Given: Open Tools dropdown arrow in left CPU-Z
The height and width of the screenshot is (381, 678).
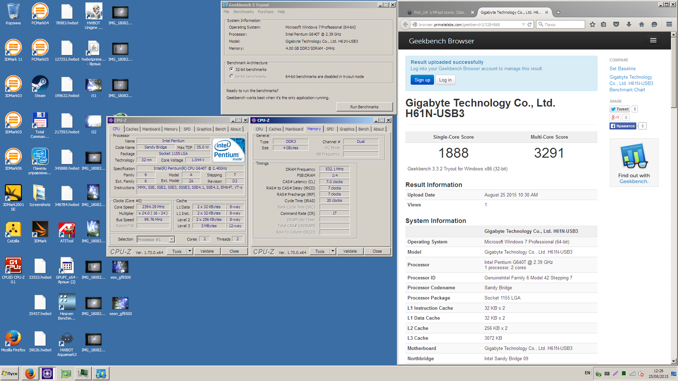Looking at the screenshot, I should pos(190,251).
